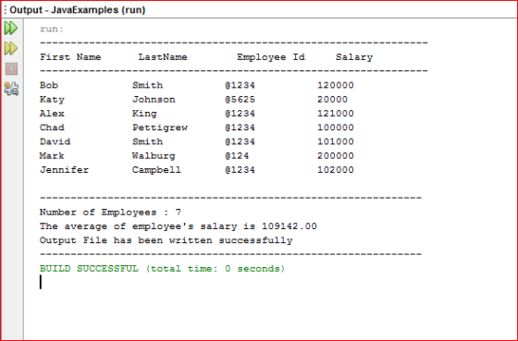Image resolution: width=518 pixels, height=341 pixels.
Task: Click the first name 'David'
Action: (x=55, y=141)
